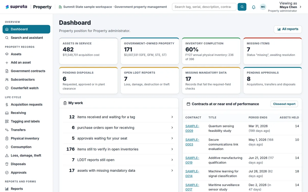Open the Pending approvals card
Image resolution: width=308 pixels, height=192 pixels.
click(x=273, y=80)
